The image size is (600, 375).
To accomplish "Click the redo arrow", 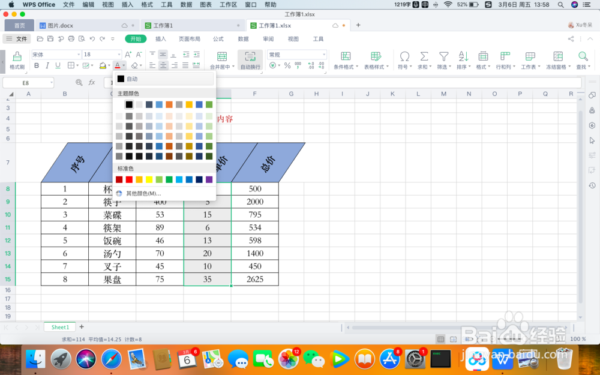I will tap(102, 38).
